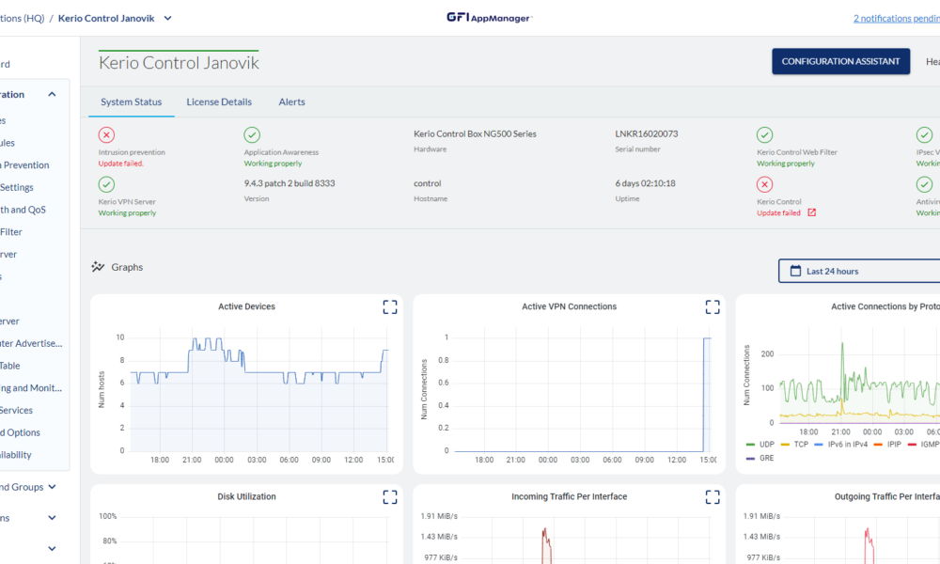Collapse the Configuration section in the sidebar
The image size is (940, 564).
click(x=52, y=94)
